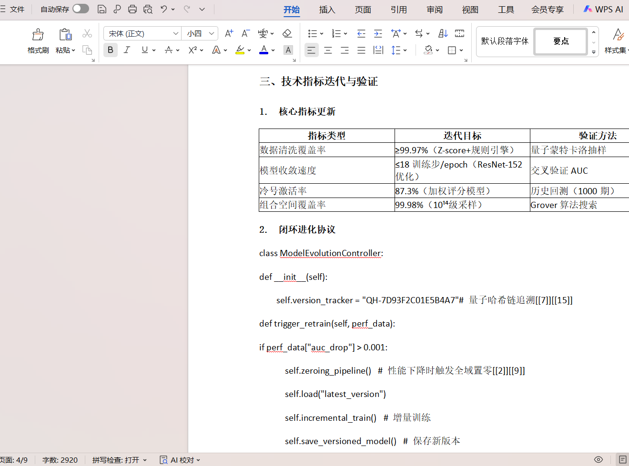Click the WPS AI button
This screenshot has width=629, height=466.
pos(603,9)
